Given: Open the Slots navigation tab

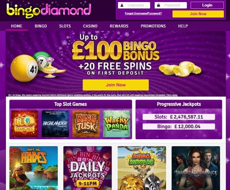Looking at the screenshot, I should coord(65,26).
